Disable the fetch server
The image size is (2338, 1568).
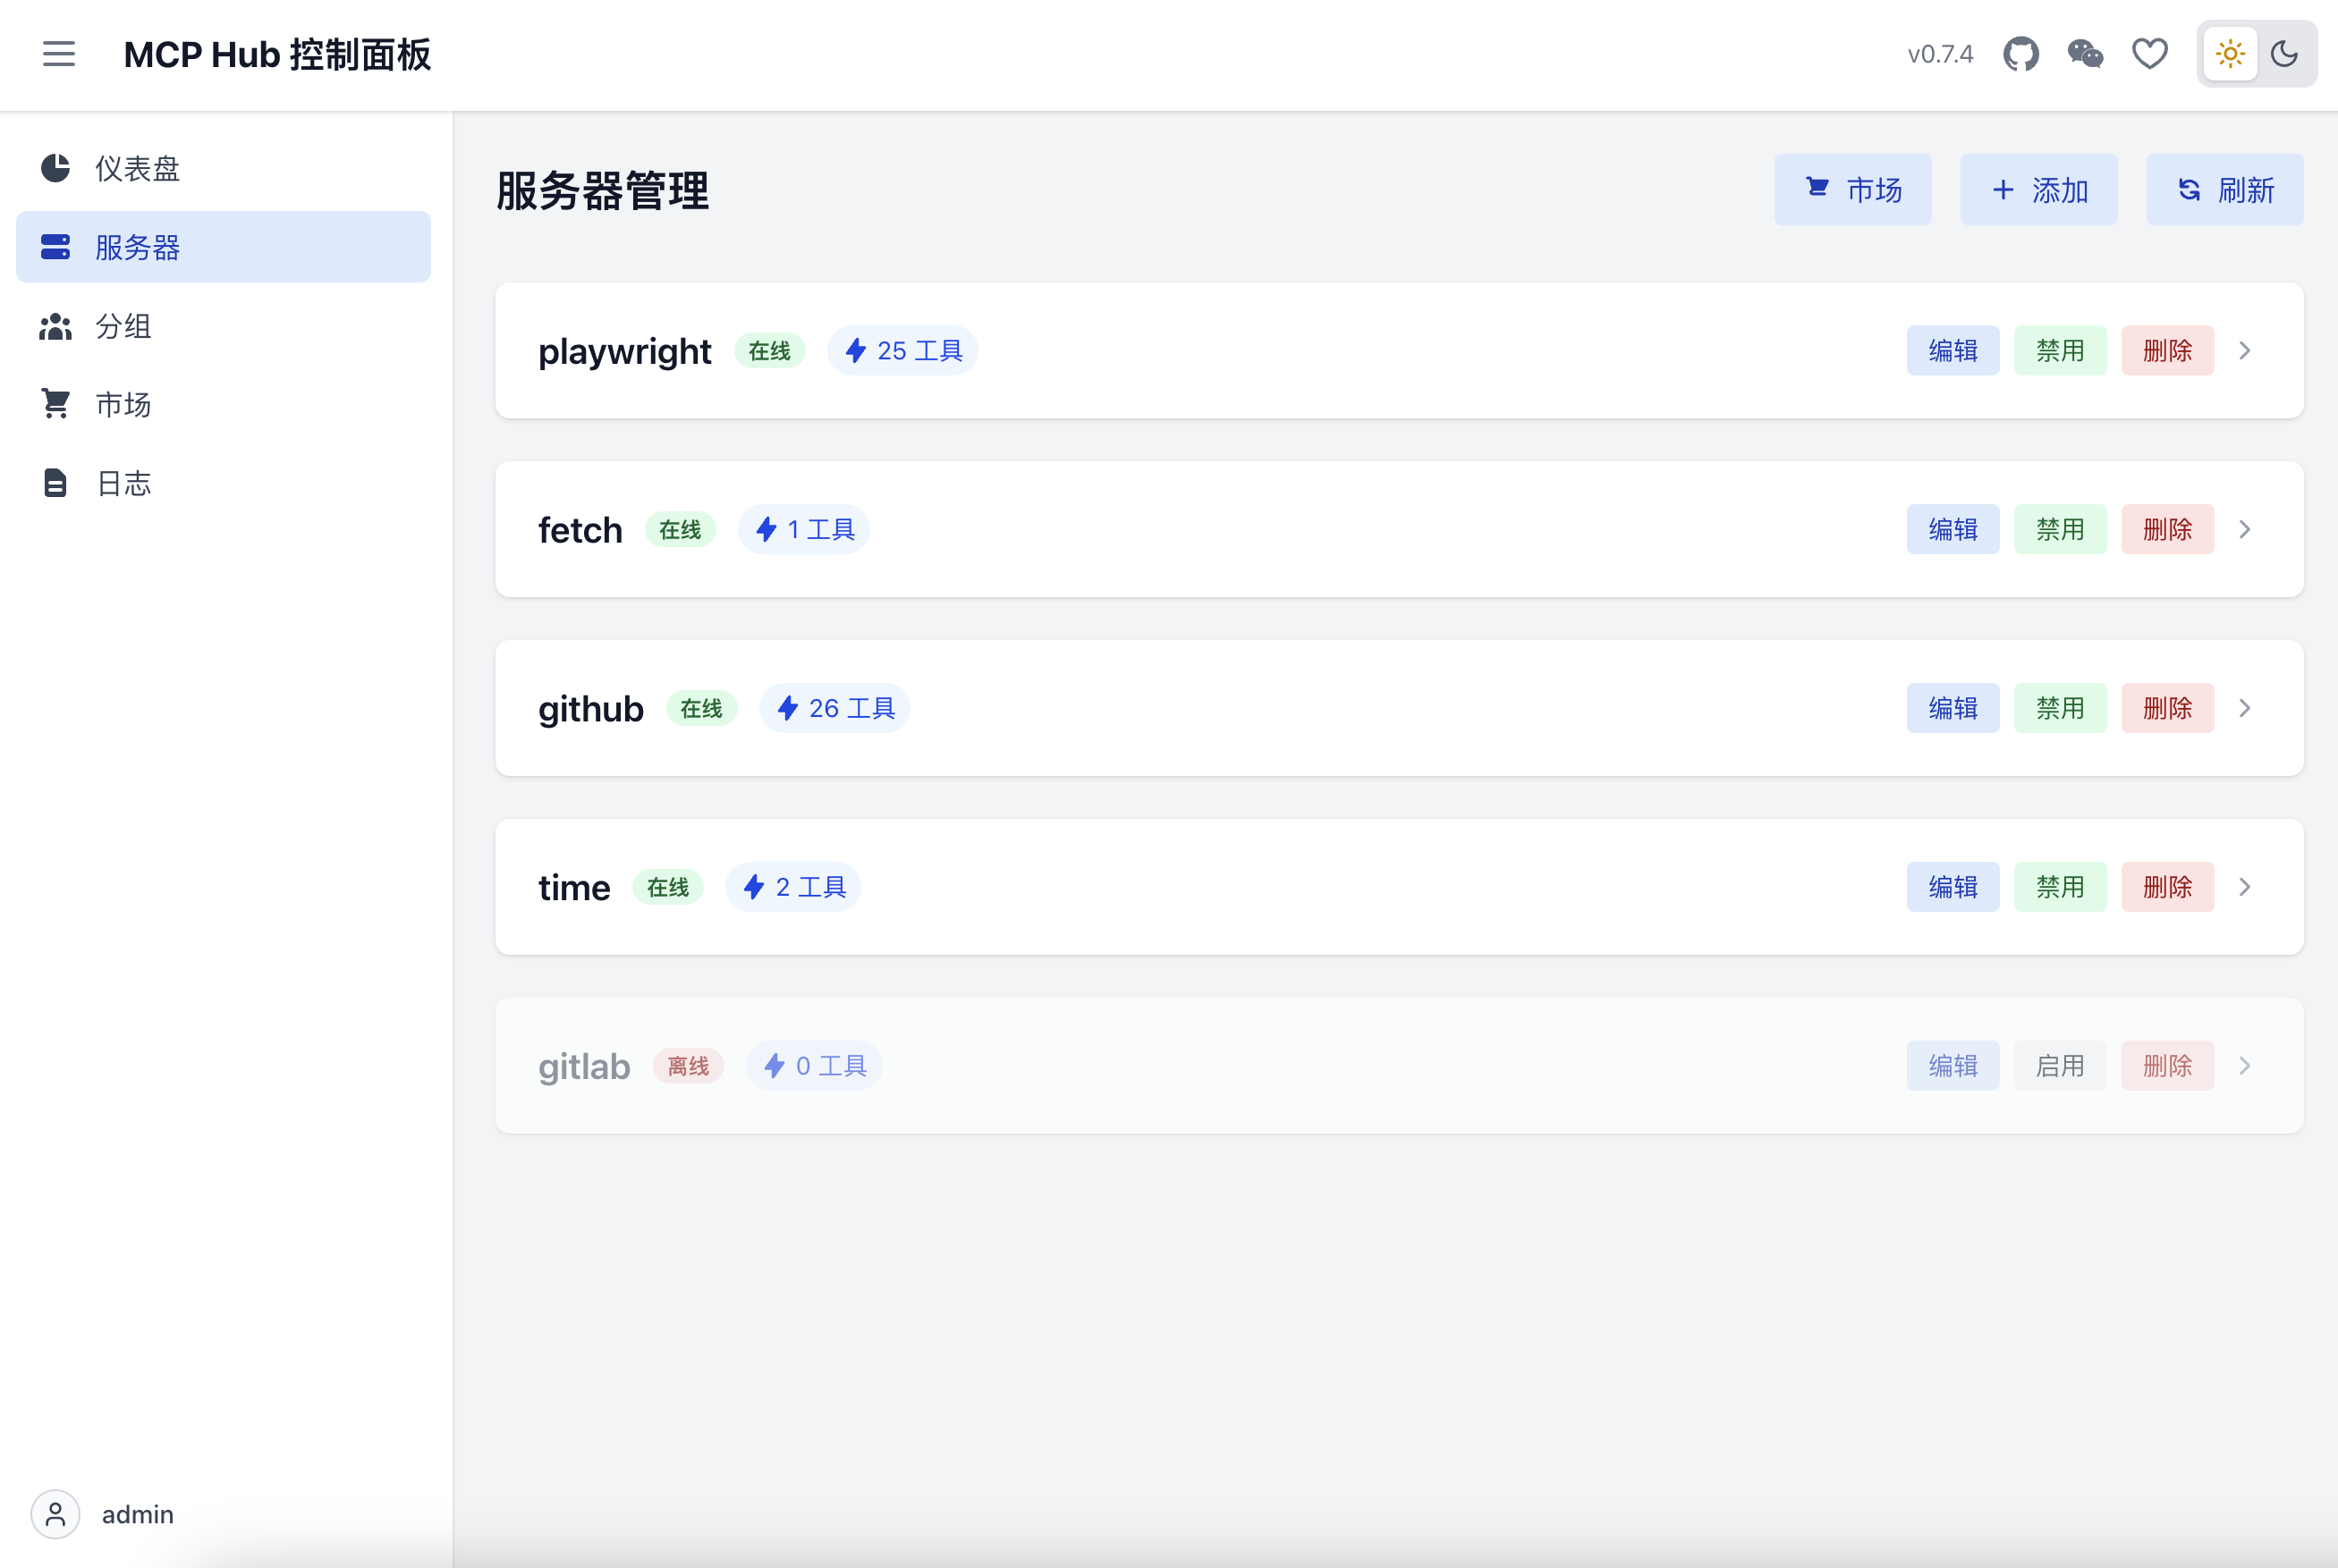click(2059, 530)
